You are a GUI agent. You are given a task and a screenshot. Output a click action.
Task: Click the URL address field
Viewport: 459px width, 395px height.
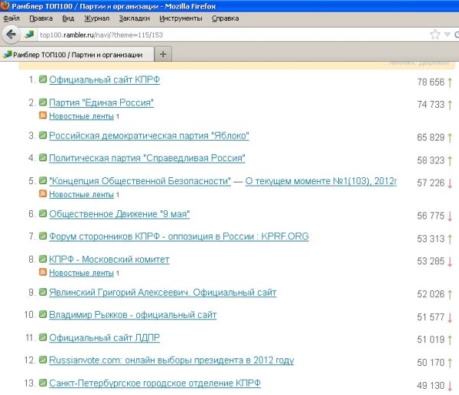(229, 34)
